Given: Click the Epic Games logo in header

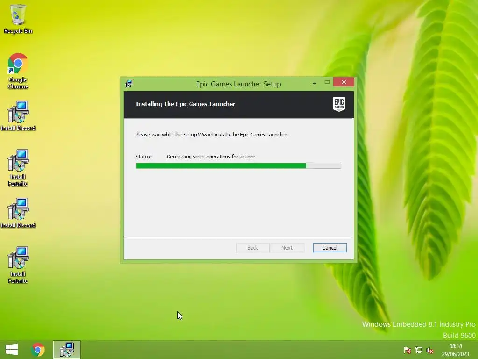Looking at the screenshot, I should click(339, 104).
